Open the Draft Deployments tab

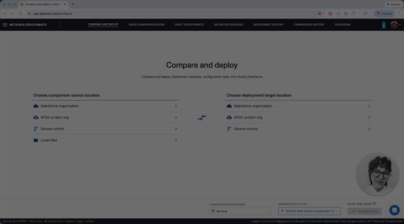click(189, 25)
